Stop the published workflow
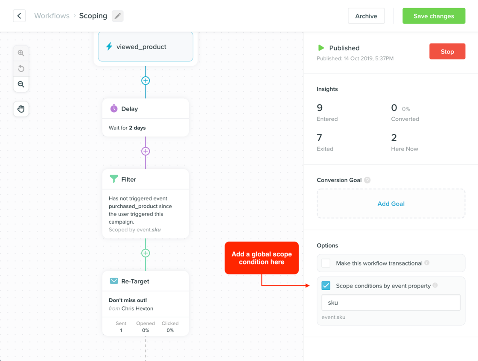Image resolution: width=478 pixels, height=361 pixels. [x=447, y=51]
